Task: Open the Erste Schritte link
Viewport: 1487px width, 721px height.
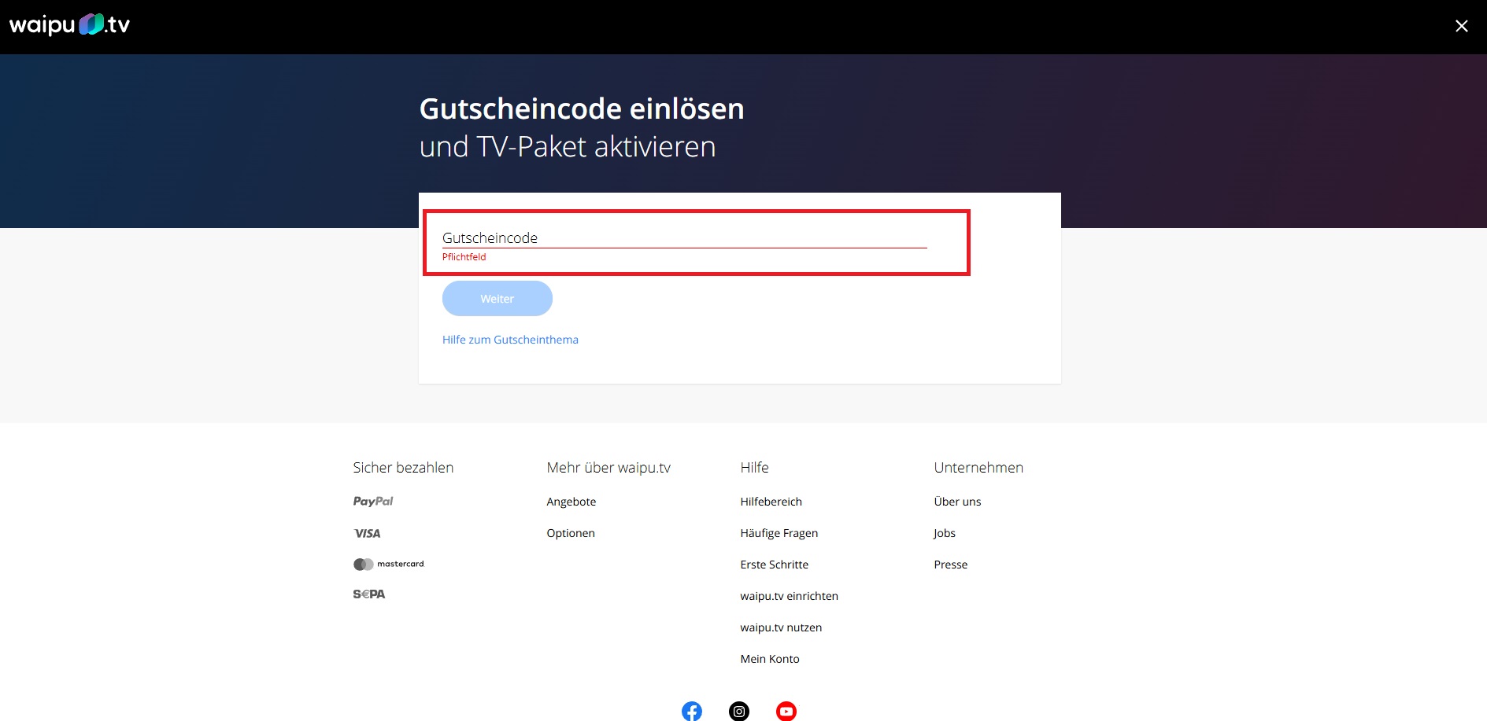Action: tap(774, 565)
